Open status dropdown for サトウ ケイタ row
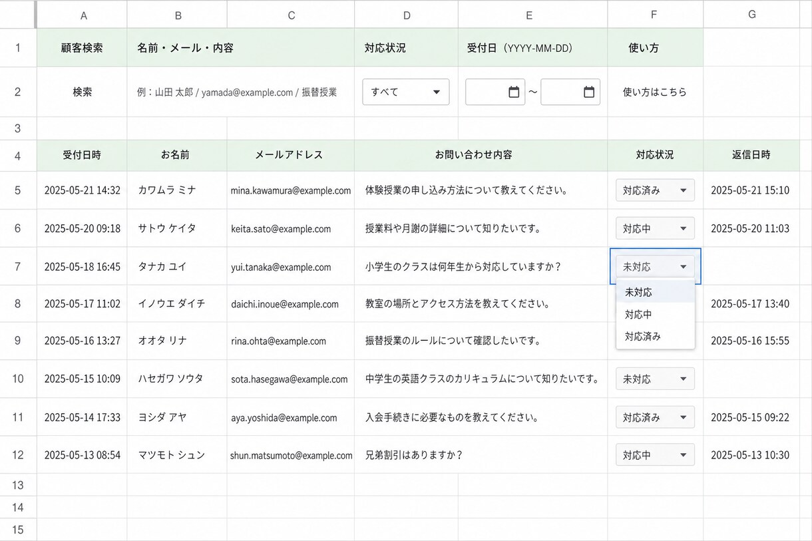 point(655,228)
